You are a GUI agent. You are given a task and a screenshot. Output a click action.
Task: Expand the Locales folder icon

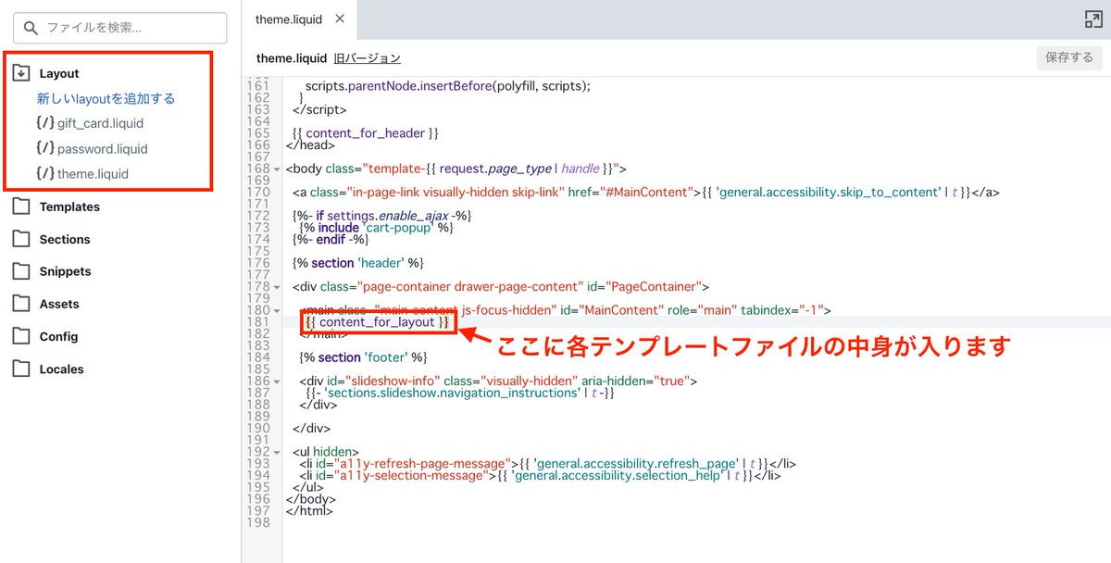[x=21, y=369]
